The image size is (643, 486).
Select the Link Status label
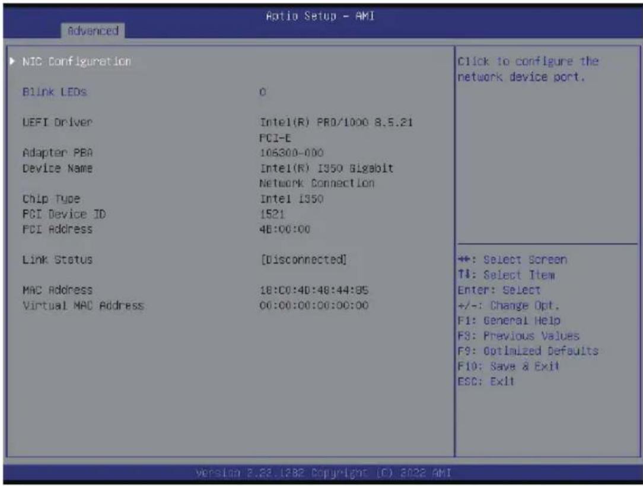pyautogui.click(x=58, y=260)
